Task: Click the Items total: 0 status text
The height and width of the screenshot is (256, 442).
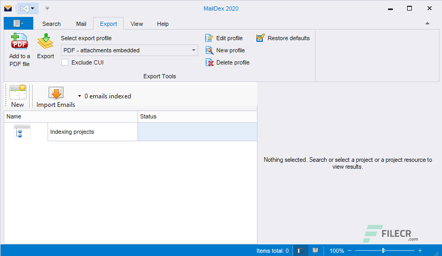Action: pyautogui.click(x=273, y=251)
